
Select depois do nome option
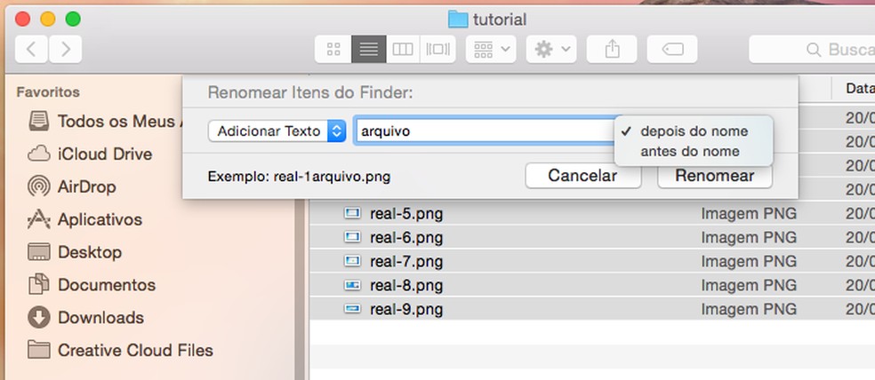(694, 131)
